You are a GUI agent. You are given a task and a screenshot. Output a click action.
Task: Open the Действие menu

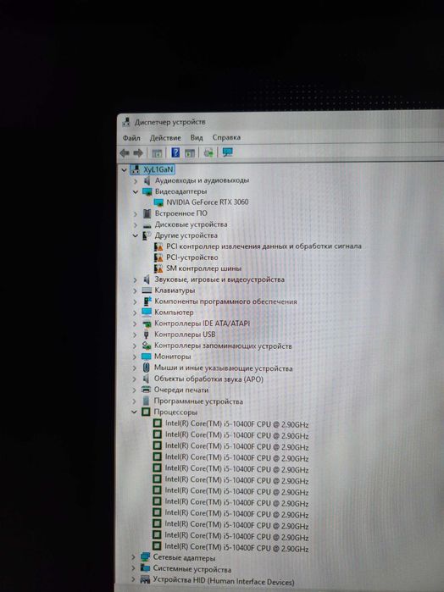pos(165,138)
